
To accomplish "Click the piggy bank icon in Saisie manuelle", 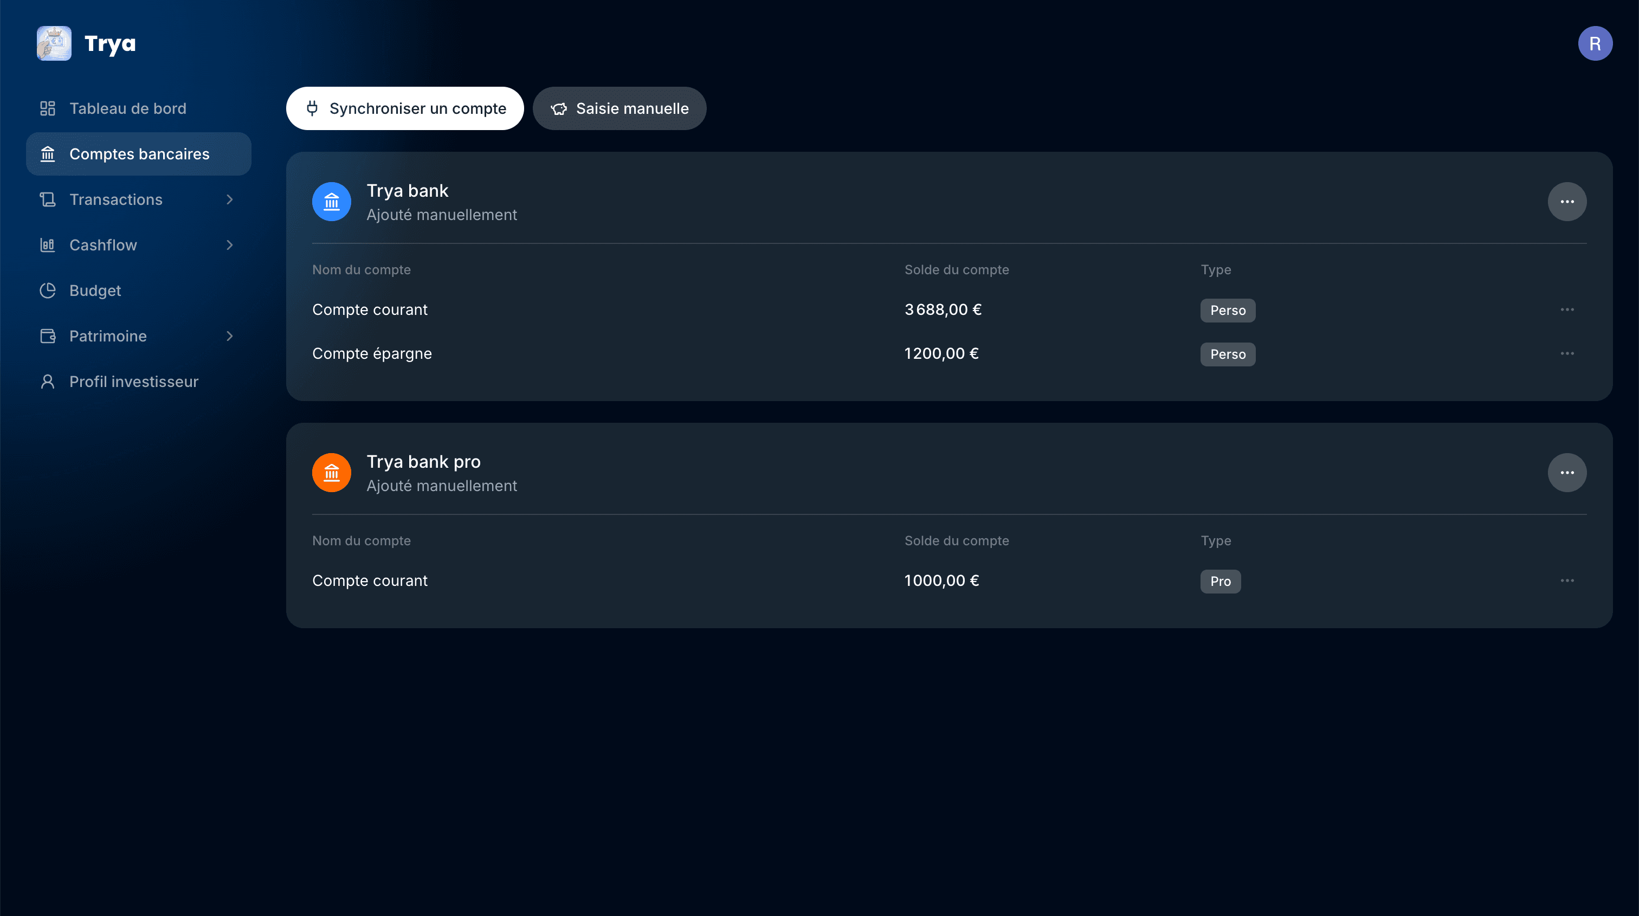I will (559, 109).
